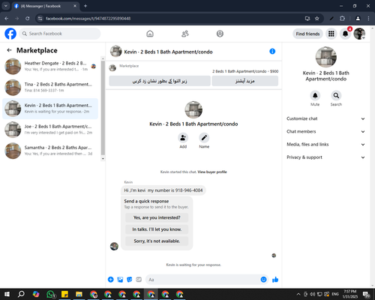
Task: Expand the Chat members section
Action: (x=325, y=131)
